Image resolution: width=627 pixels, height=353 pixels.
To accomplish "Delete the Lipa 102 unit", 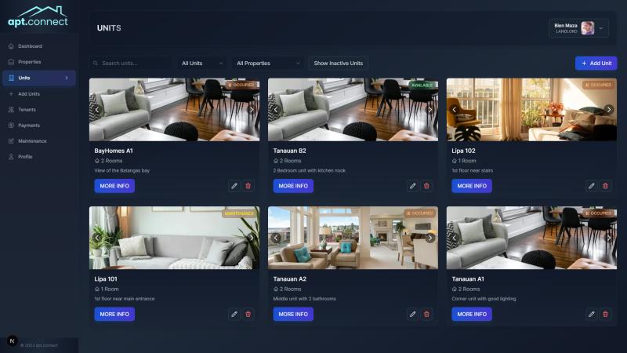I will click(x=605, y=186).
